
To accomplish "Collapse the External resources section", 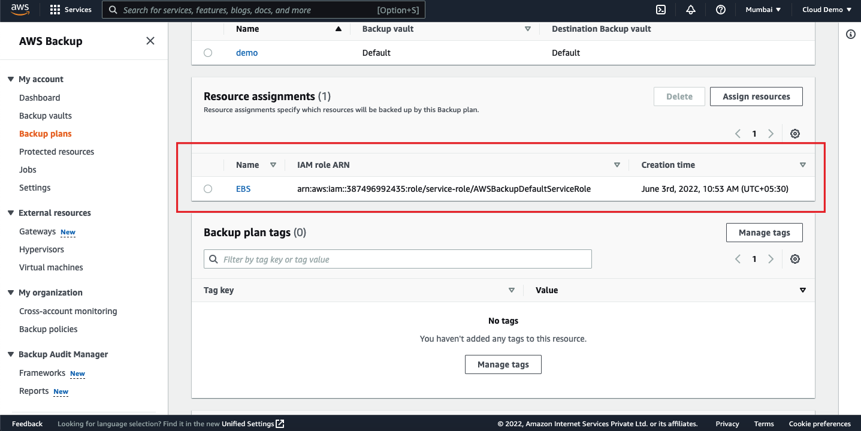I will pyautogui.click(x=11, y=213).
